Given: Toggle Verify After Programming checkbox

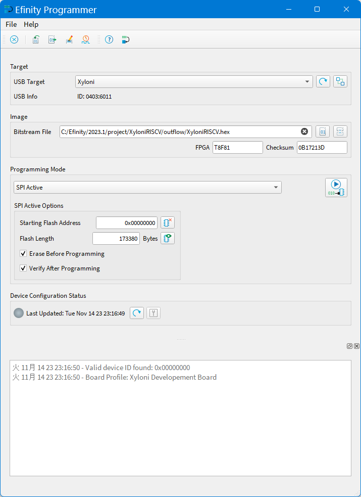Looking at the screenshot, I should click(23, 268).
